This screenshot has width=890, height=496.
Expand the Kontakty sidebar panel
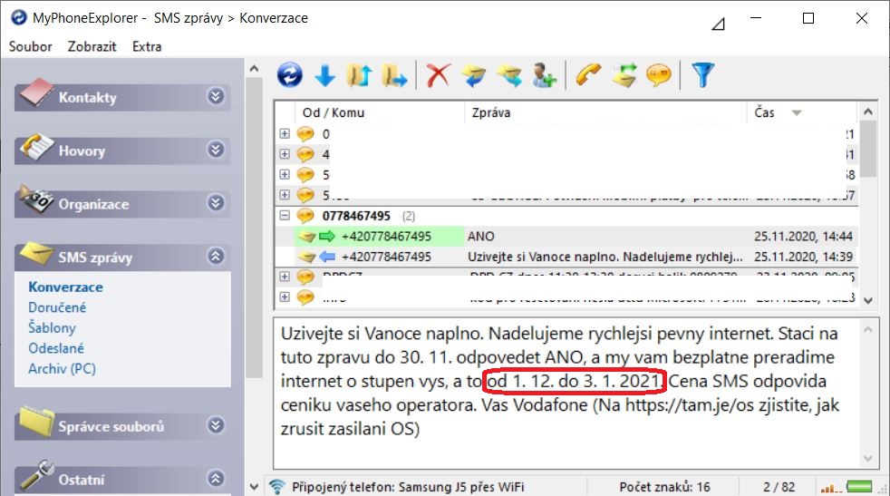point(215,97)
